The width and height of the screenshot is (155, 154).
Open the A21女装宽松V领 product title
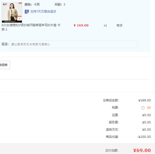click(x=31, y=27)
